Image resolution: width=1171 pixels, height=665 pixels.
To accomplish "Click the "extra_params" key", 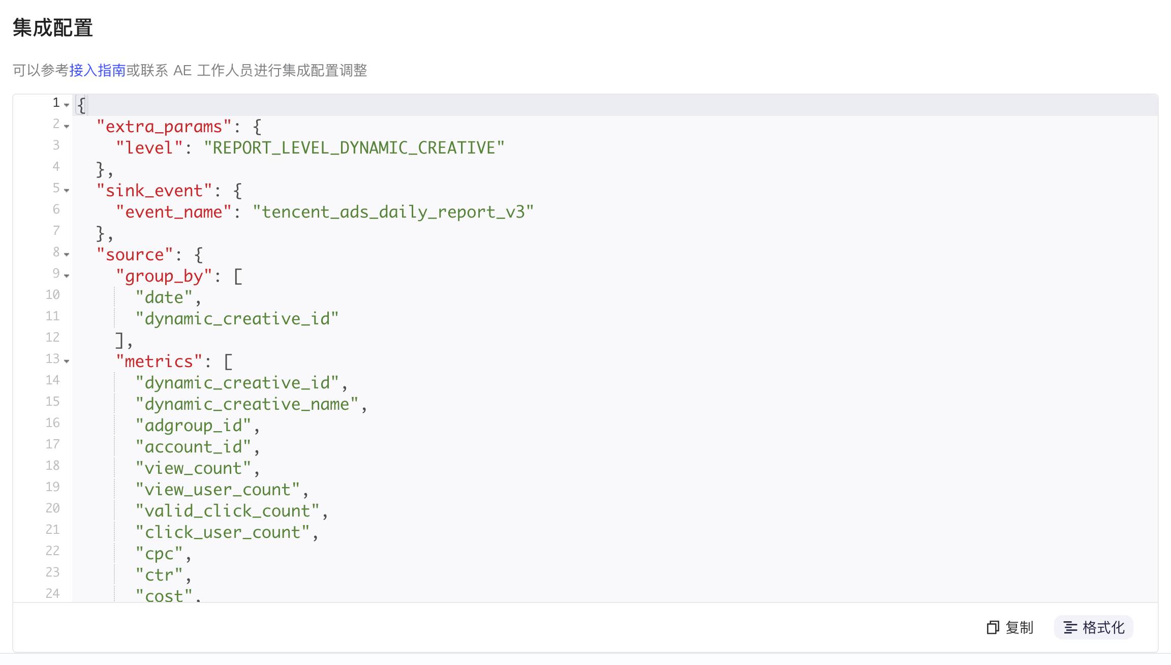I will [x=164, y=126].
